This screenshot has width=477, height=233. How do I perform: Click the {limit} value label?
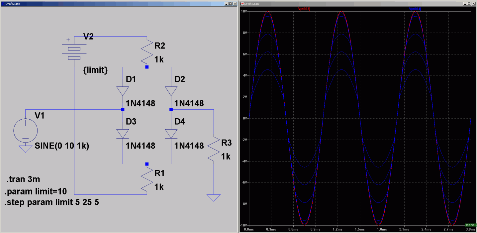(x=95, y=70)
